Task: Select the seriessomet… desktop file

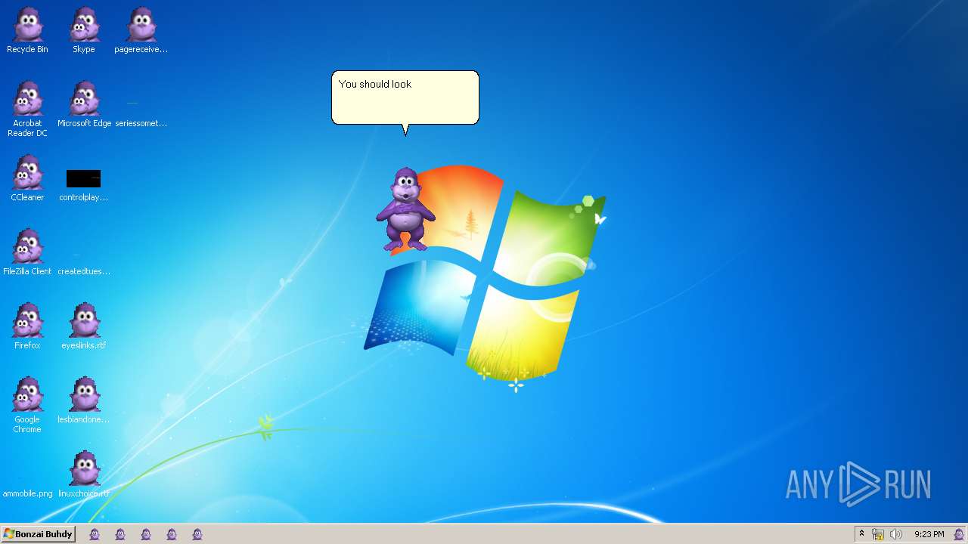Action: (141, 113)
